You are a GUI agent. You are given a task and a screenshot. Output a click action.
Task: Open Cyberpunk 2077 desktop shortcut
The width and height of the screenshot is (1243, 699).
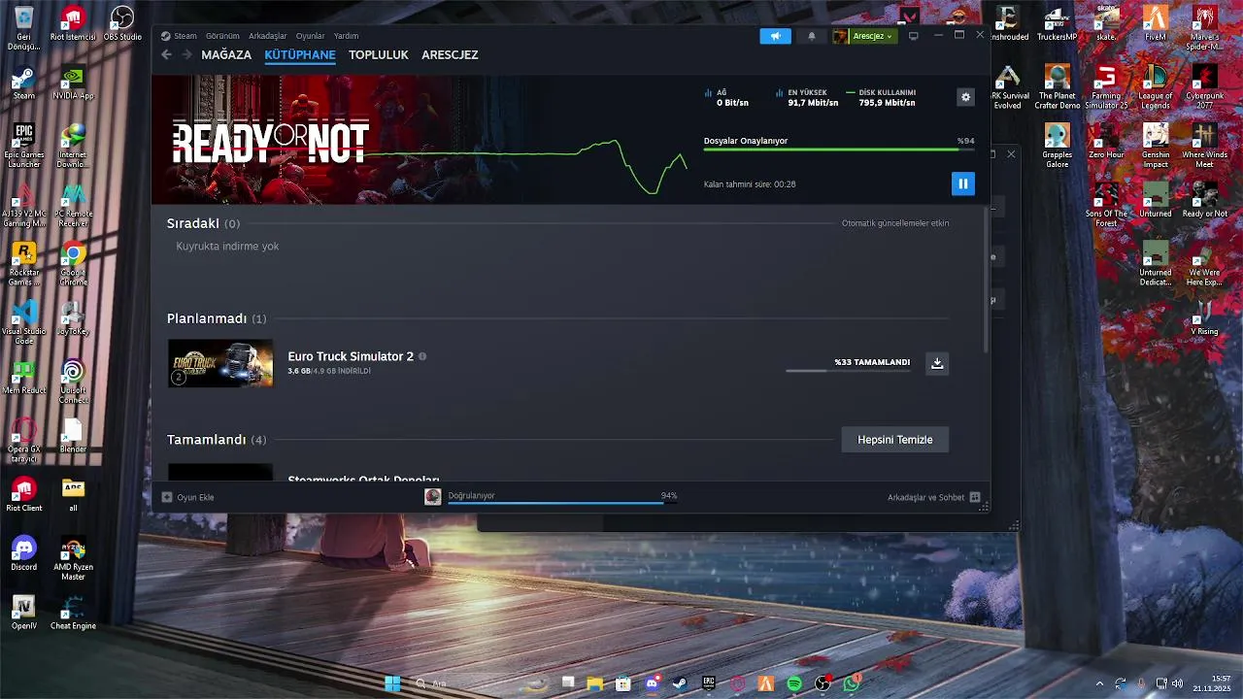(x=1204, y=87)
